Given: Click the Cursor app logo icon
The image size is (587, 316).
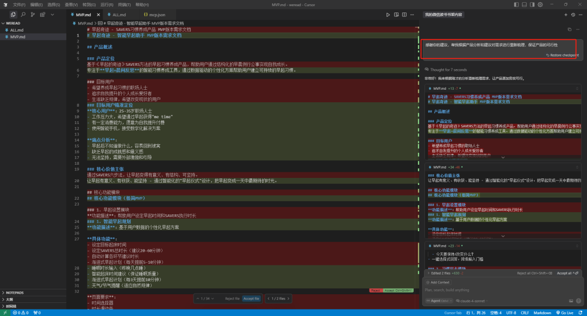Looking at the screenshot, I should pyautogui.click(x=5, y=4).
